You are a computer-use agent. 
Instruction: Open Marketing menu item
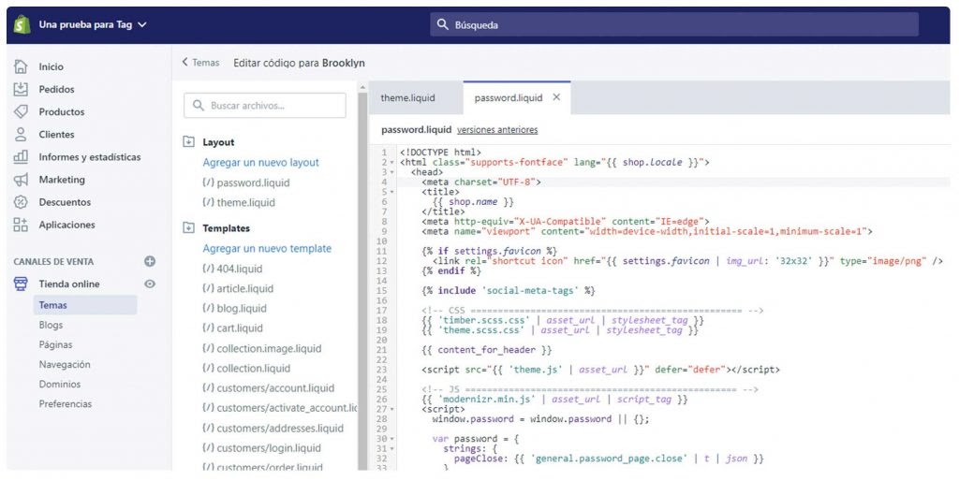[x=62, y=180]
